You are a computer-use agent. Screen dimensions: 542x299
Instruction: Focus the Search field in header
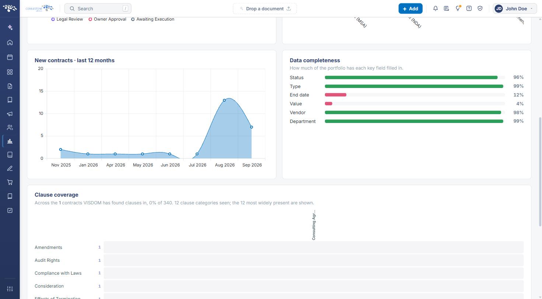click(x=98, y=8)
